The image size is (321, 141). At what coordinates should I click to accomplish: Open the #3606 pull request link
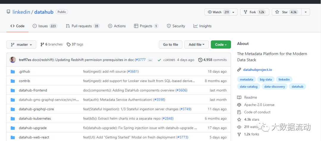(181, 90)
